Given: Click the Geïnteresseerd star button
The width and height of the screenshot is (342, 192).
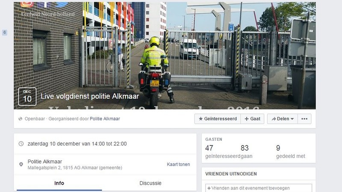Looking at the screenshot, I should point(218,119).
